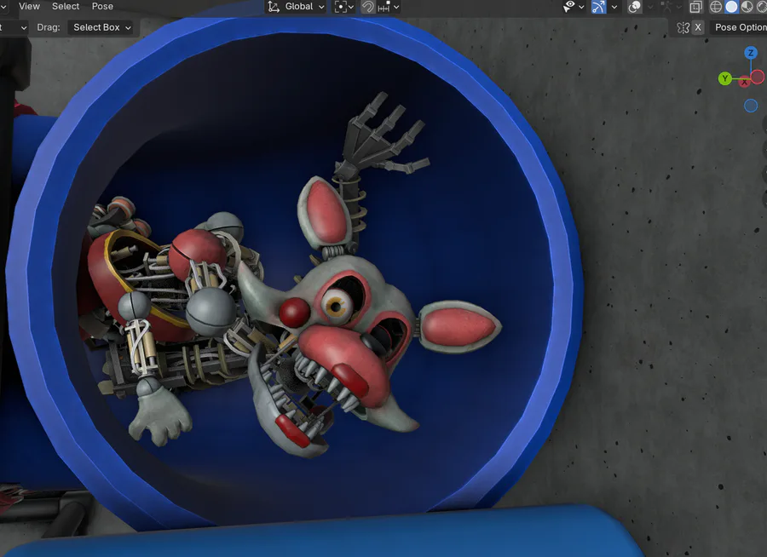Switch to wireframe viewport shading
Screen dimensions: 767x557
(716, 6)
